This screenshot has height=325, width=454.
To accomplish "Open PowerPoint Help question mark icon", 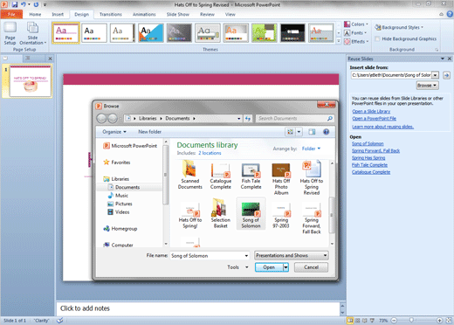I will [x=450, y=14].
